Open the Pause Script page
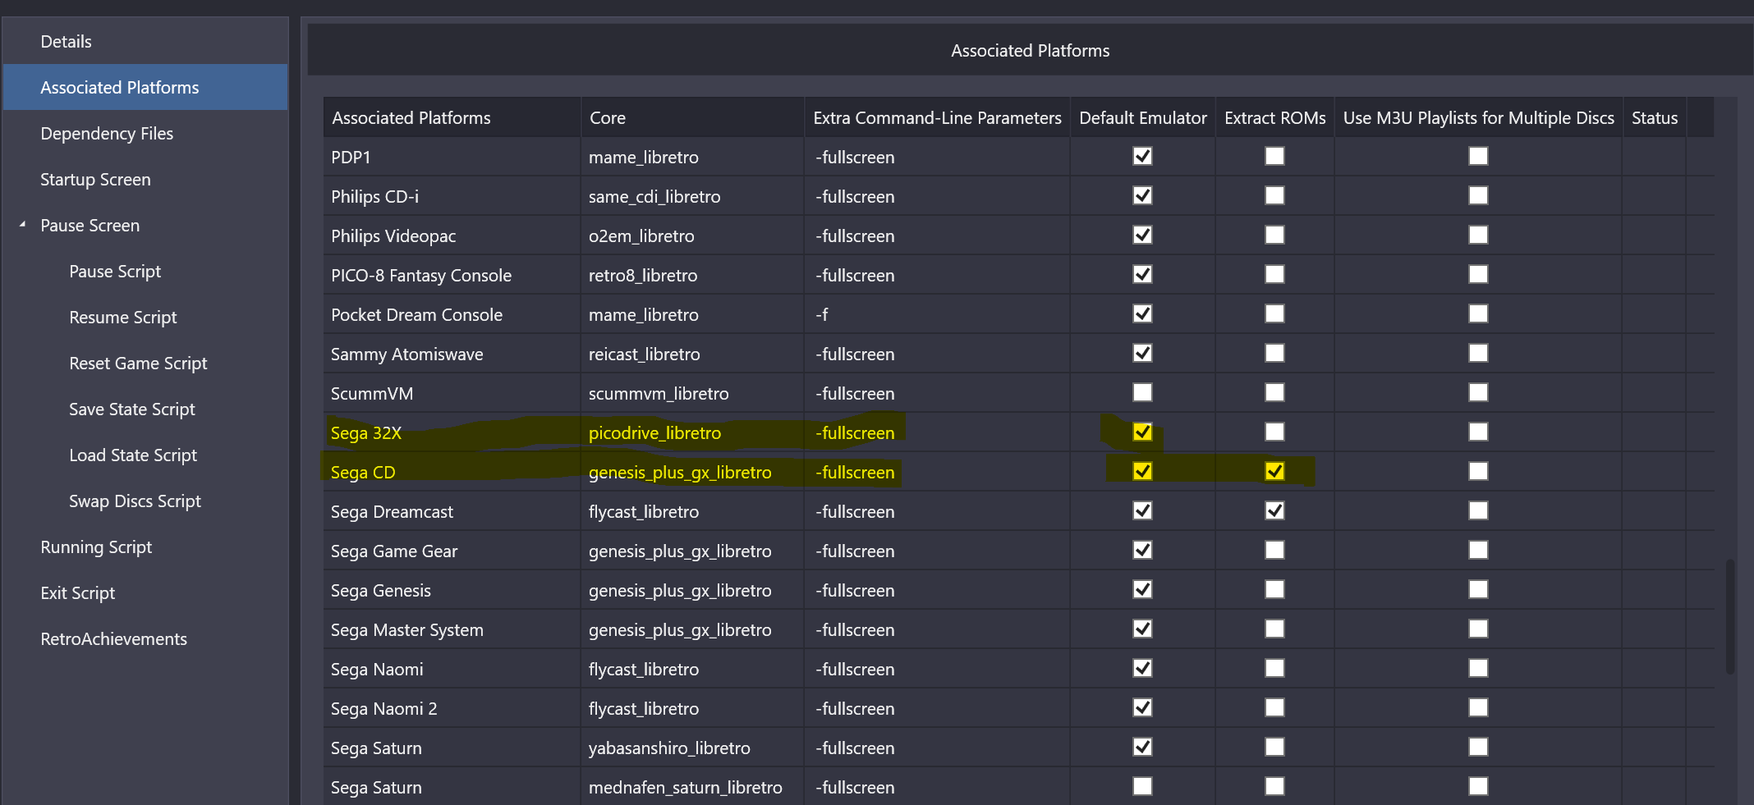 pyautogui.click(x=115, y=272)
